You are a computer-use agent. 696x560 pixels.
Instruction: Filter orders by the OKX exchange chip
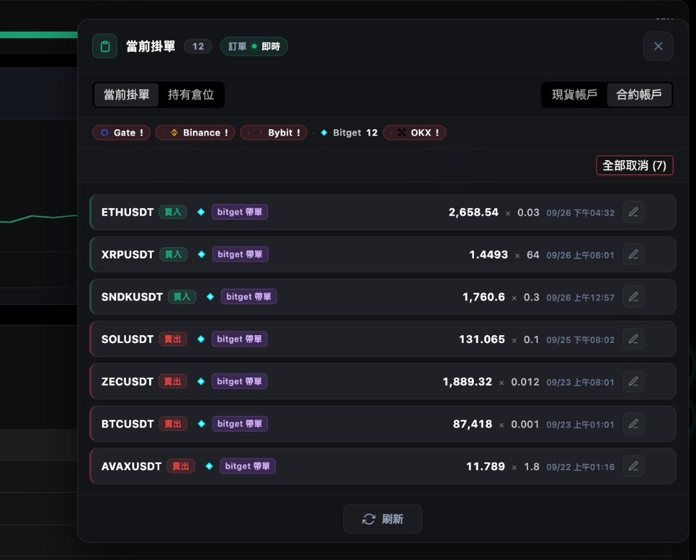point(415,133)
